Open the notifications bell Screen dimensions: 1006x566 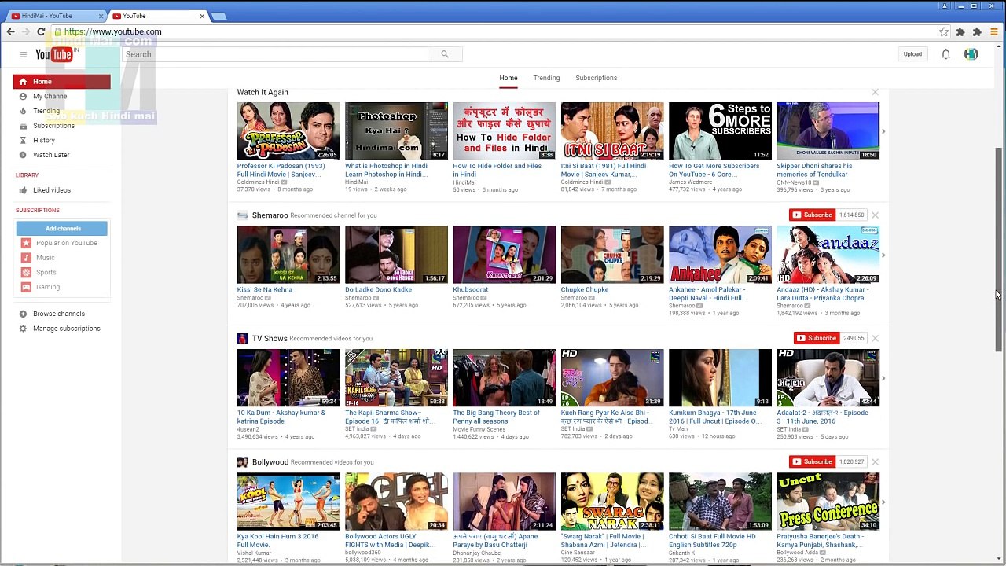pos(945,54)
